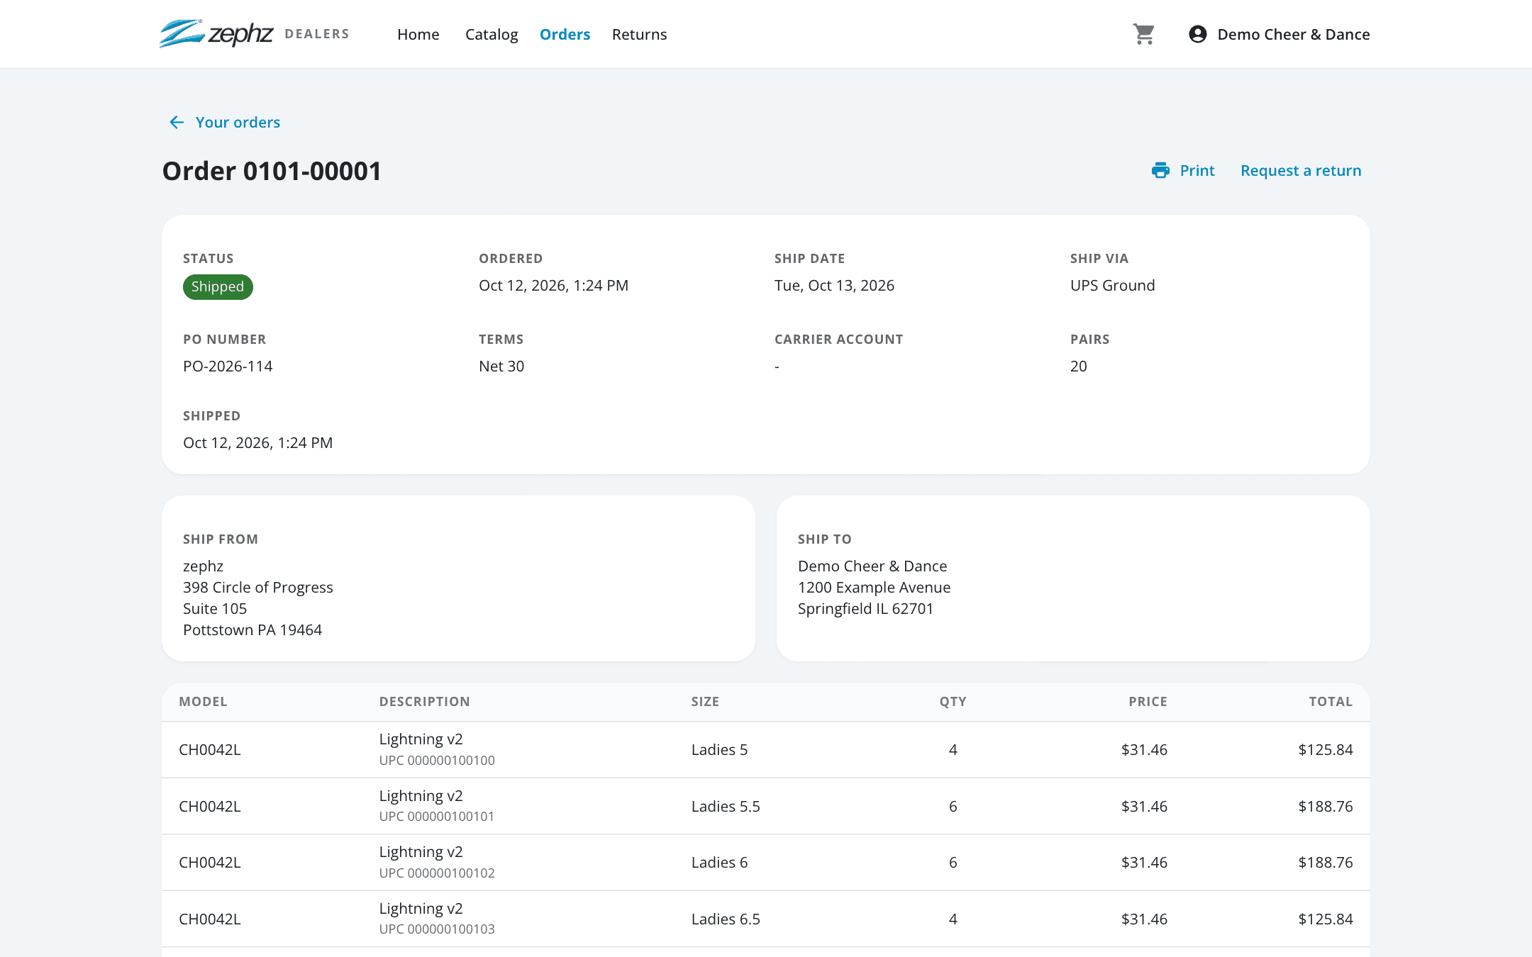The image size is (1532, 957).
Task: Click the carrier account dash value
Action: point(777,366)
